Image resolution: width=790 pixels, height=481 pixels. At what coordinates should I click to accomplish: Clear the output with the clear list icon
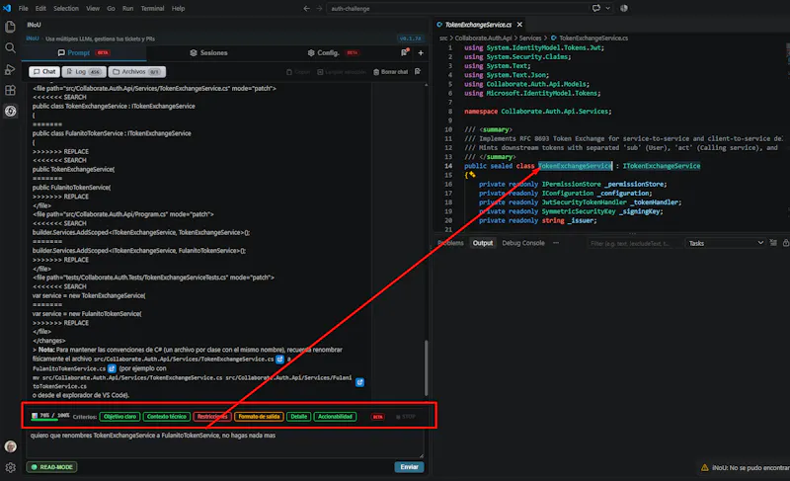[773, 243]
